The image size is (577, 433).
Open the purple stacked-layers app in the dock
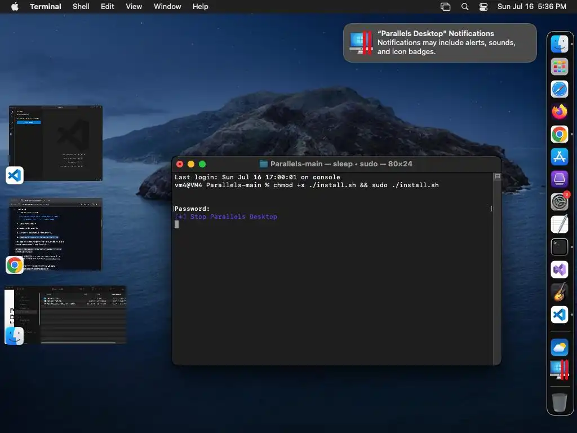[560, 179]
